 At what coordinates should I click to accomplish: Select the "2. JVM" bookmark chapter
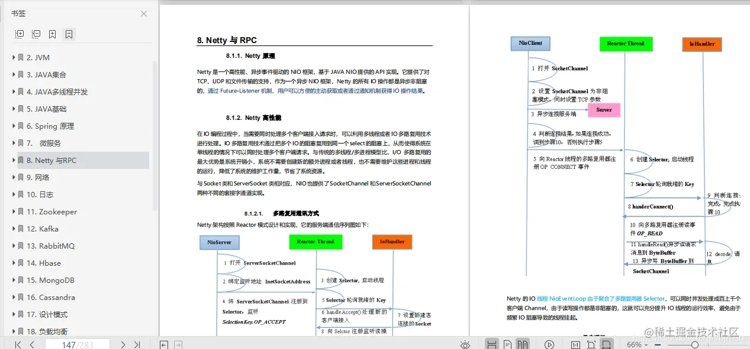coord(38,57)
